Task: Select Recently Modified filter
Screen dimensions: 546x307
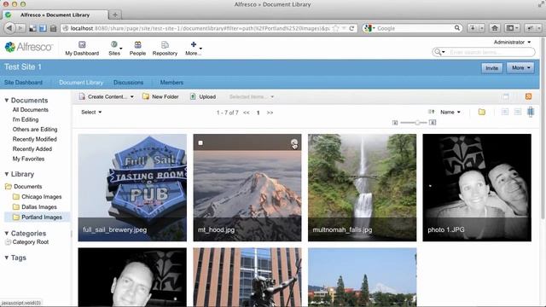Action: [x=34, y=139]
